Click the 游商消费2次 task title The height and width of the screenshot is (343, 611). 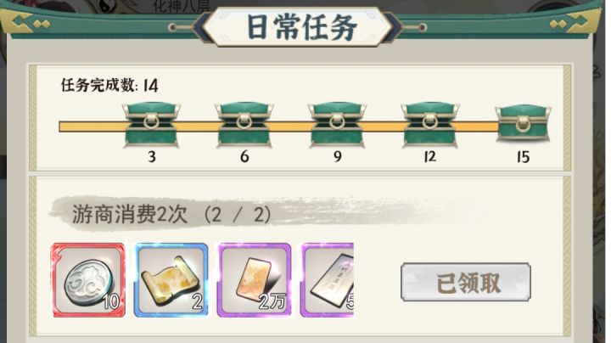[x=129, y=215]
